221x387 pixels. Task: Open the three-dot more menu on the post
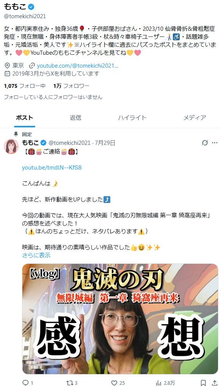pos(215,143)
